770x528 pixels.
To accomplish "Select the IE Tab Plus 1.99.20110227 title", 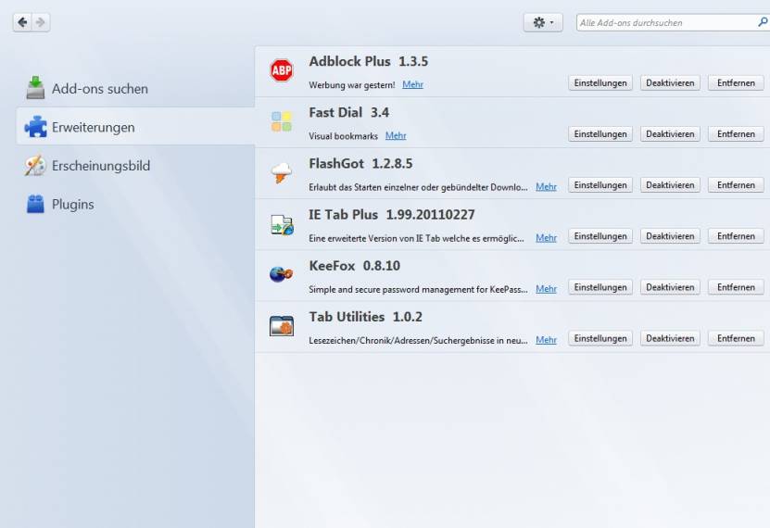I will pos(391,214).
